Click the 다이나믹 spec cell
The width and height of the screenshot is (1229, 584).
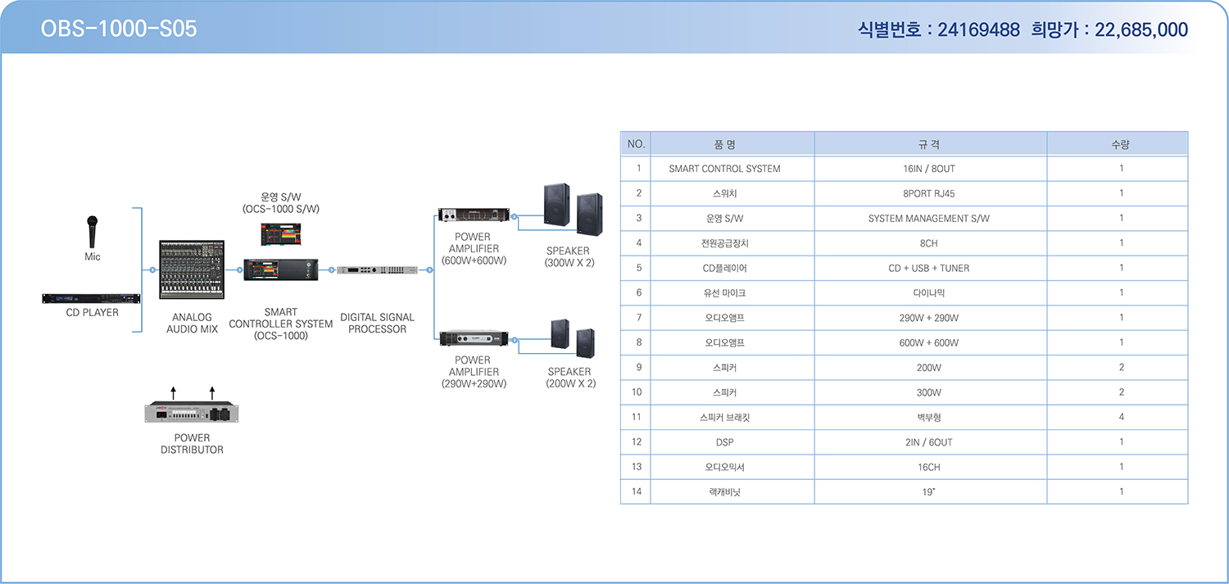coord(929,292)
